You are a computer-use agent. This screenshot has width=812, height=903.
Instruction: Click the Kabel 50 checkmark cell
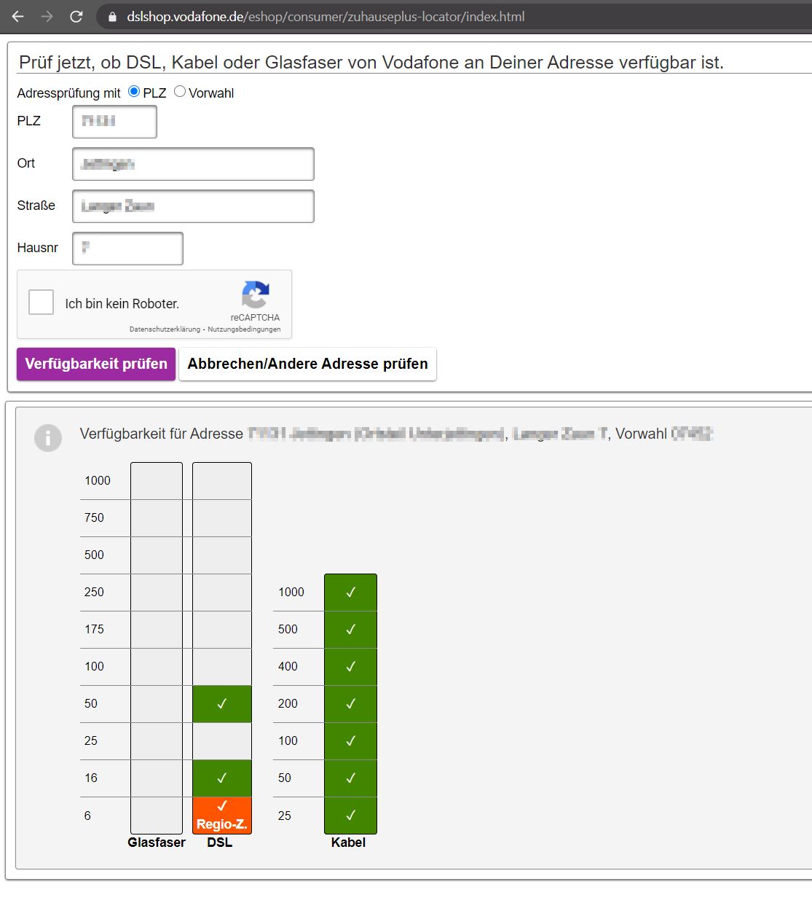tap(350, 778)
